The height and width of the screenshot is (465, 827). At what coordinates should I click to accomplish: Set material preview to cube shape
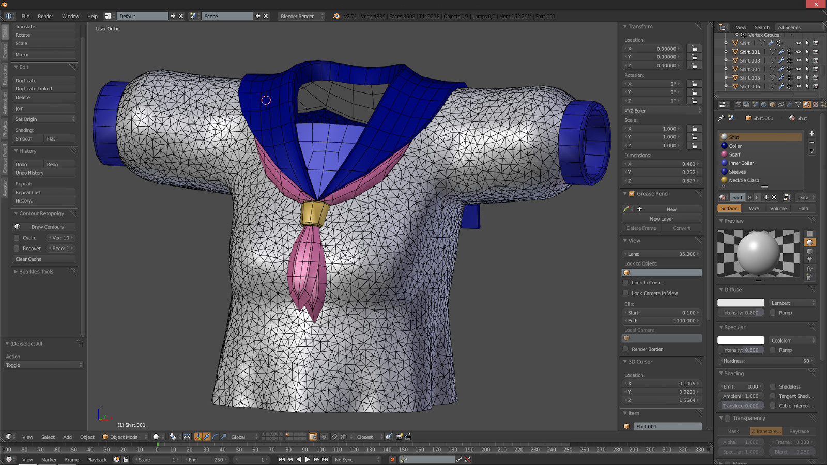pyautogui.click(x=810, y=251)
